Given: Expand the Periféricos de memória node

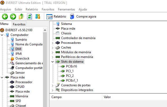Looking at the screenshot, I should pyautogui.click(x=52, y=57).
